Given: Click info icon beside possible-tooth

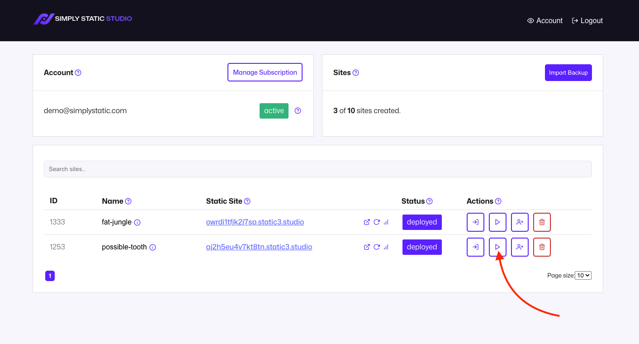Looking at the screenshot, I should [x=153, y=247].
